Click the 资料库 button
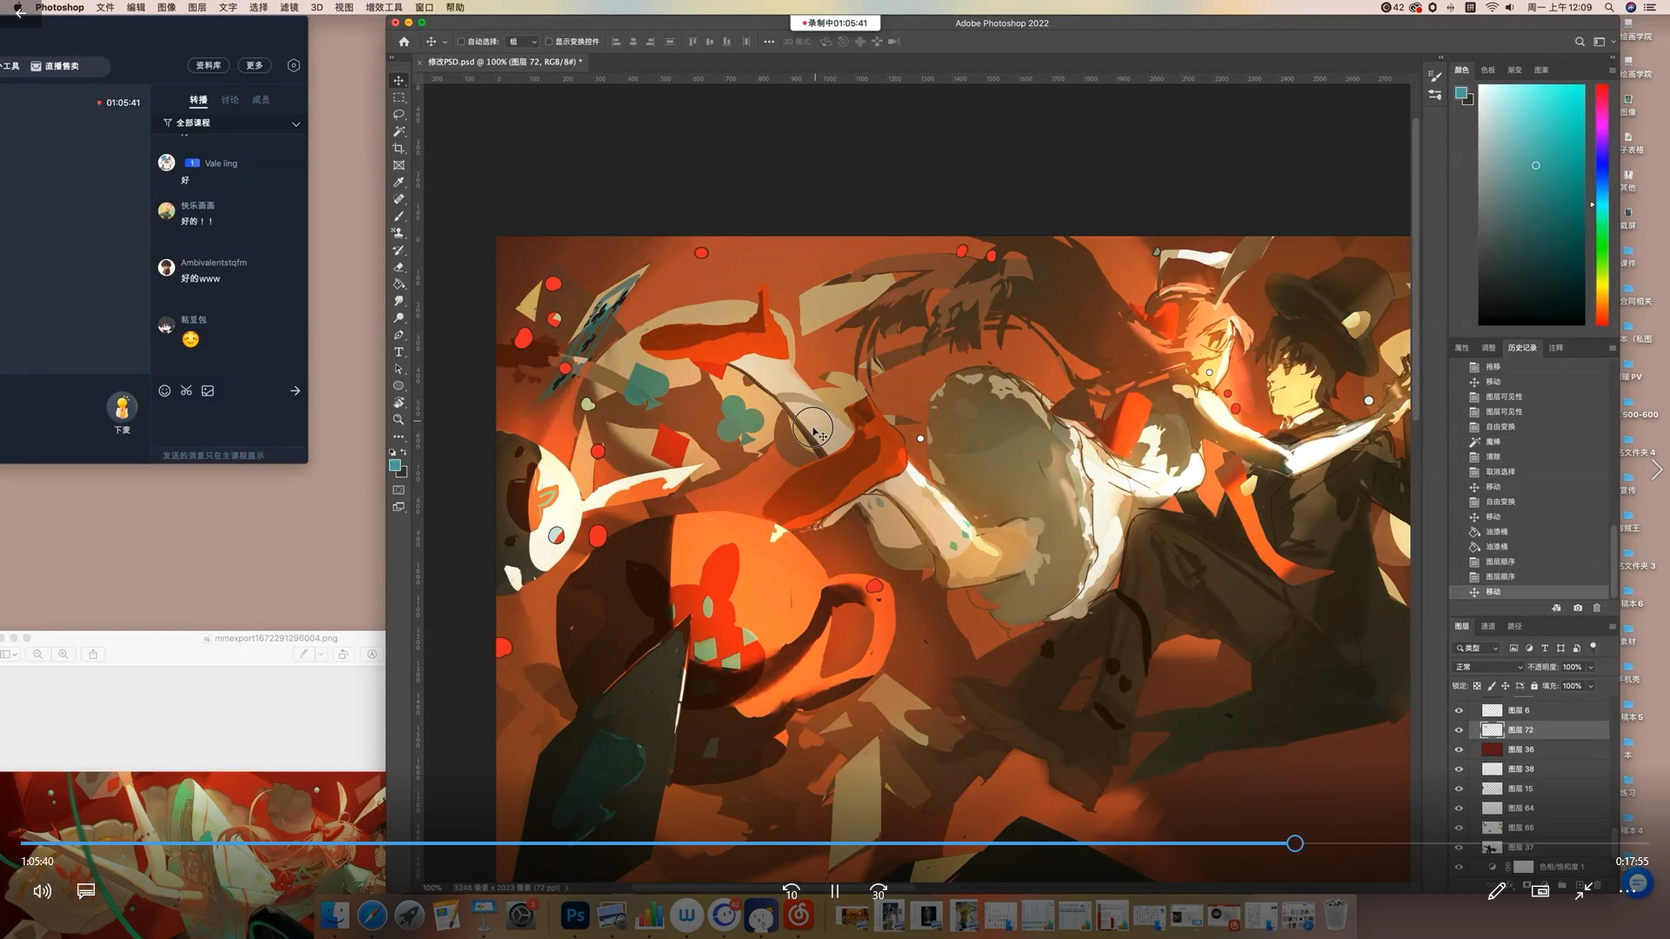The image size is (1670, 939). pos(209,65)
